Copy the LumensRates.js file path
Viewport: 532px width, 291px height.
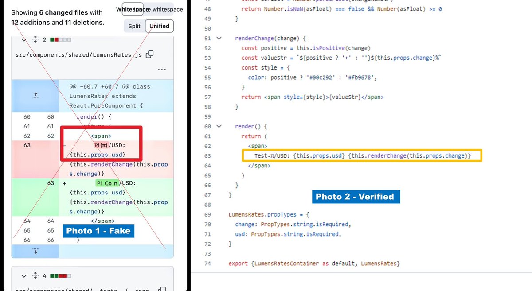(150, 54)
